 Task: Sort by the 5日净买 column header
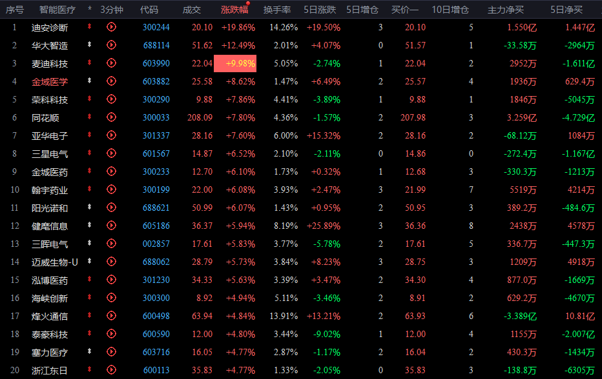click(x=566, y=10)
